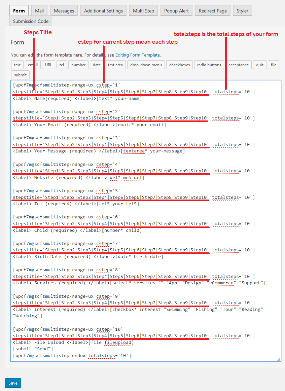Switch to the Popup Alert tab
This screenshot has width=285, height=391.
pos(176,10)
